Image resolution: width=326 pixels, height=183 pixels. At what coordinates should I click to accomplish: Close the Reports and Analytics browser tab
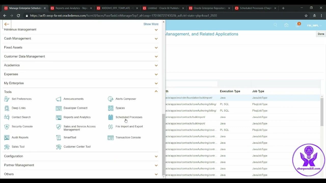pyautogui.click(x=91, y=8)
